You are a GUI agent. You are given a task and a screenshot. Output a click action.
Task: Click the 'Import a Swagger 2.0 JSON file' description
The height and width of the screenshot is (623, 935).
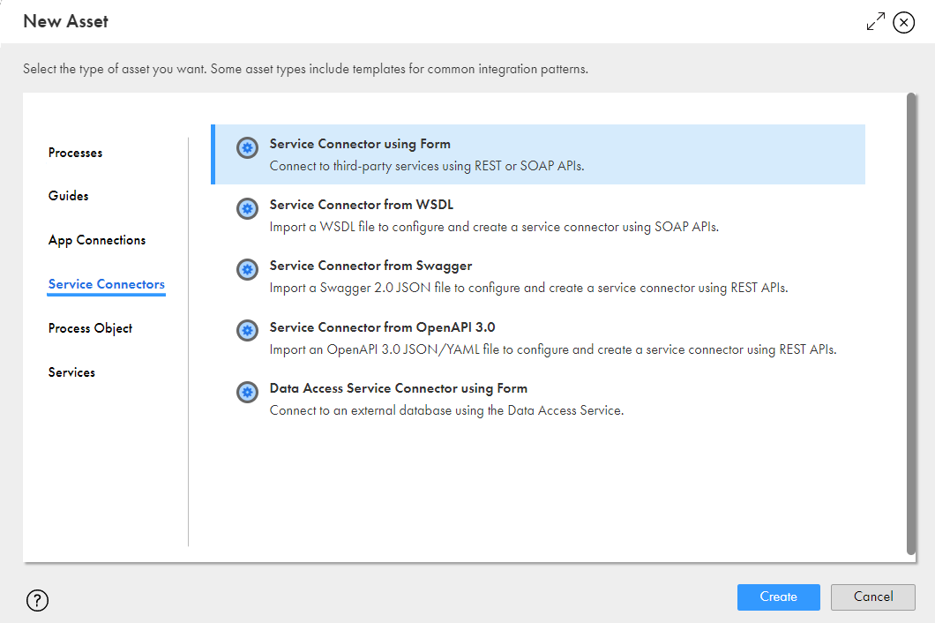tap(529, 288)
